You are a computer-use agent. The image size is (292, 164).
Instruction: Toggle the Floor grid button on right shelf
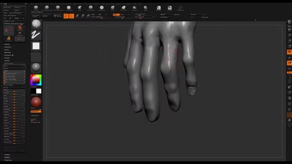pyautogui.click(x=289, y=58)
